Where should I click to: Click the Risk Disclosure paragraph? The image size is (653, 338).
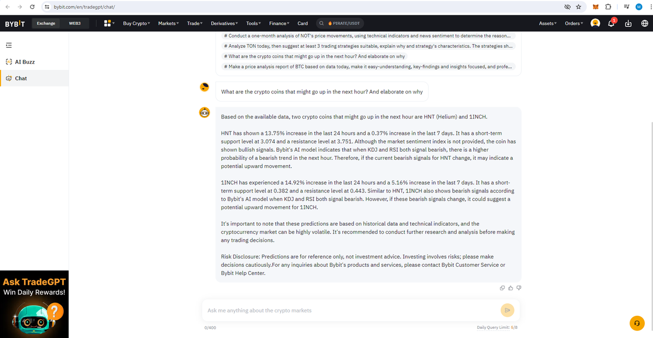pos(363,265)
